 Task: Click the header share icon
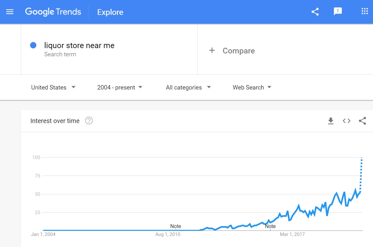[x=315, y=12]
